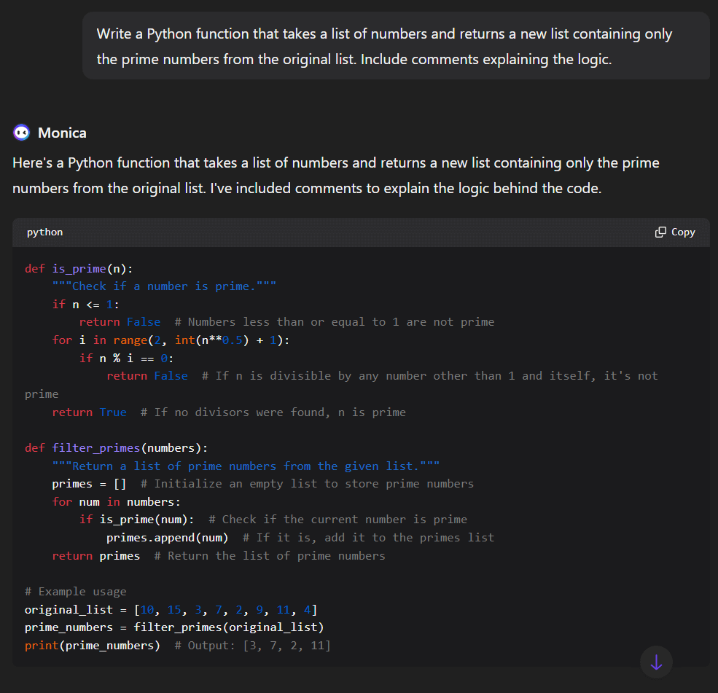Click the 'for num in numbers:' code line
This screenshot has height=693, width=718.
[117, 502]
